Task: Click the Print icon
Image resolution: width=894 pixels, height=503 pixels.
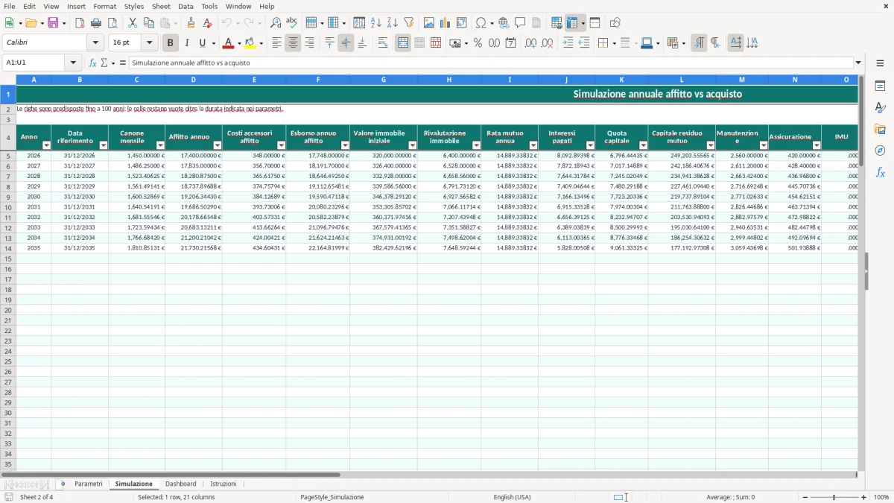Action: 96,23
